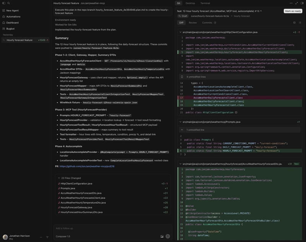Toggle the left sidebar panel icon

pyautogui.click(x=3, y=3)
